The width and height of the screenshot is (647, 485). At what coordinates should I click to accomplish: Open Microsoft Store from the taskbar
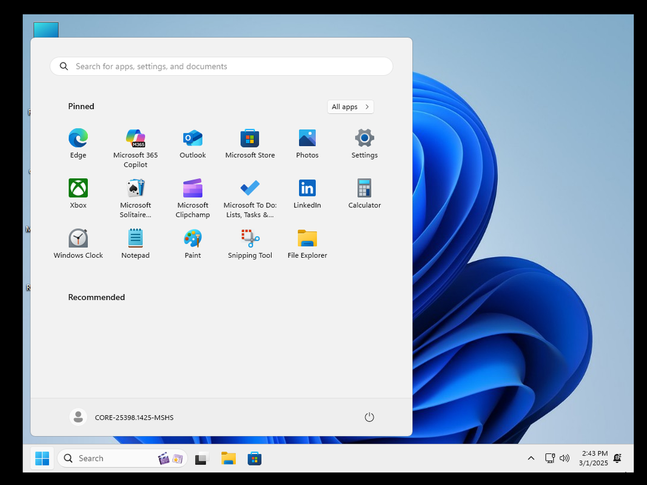(x=255, y=458)
